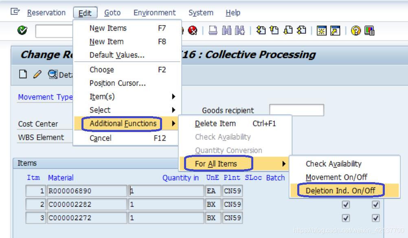The image size is (408, 238).
Task: Click material field R000006890
Action: pyautogui.click(x=87, y=191)
